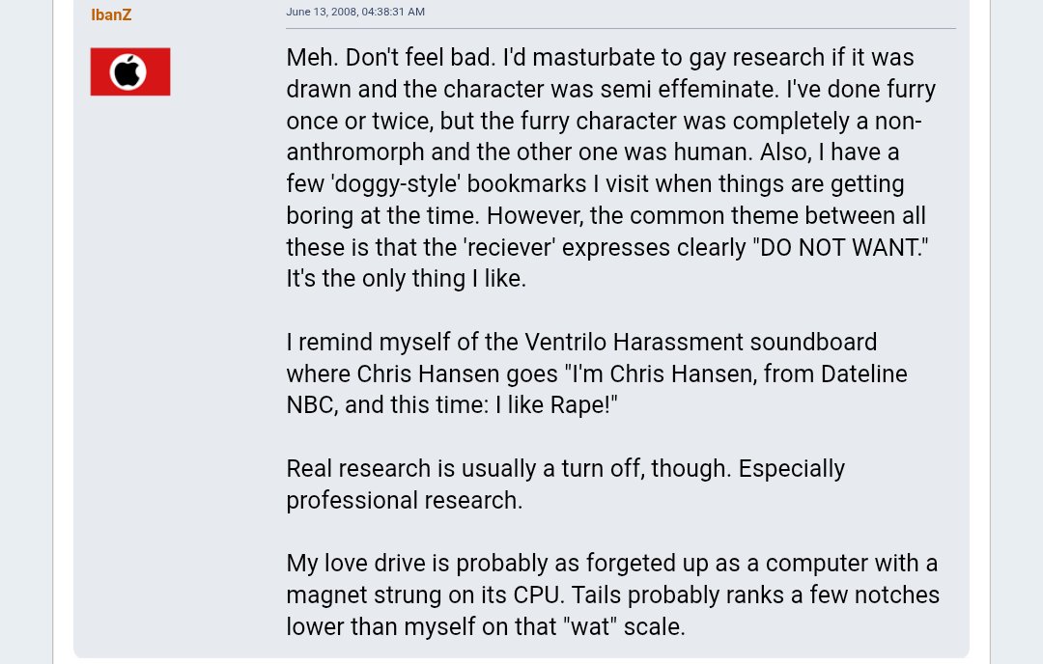Click the Apple logo inside the avatar
Viewport: 1043px width, 664px height.
click(128, 71)
